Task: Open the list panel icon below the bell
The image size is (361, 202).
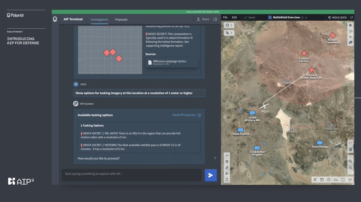Action: [x=350, y=31]
